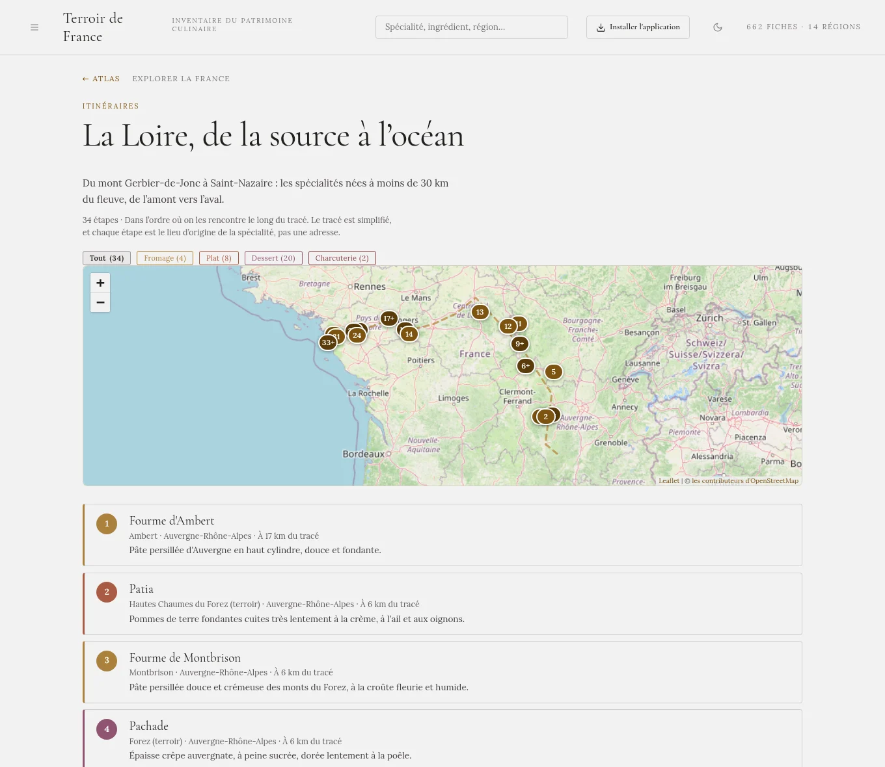Click Installer l'application button
This screenshot has width=885, height=767.
point(638,27)
